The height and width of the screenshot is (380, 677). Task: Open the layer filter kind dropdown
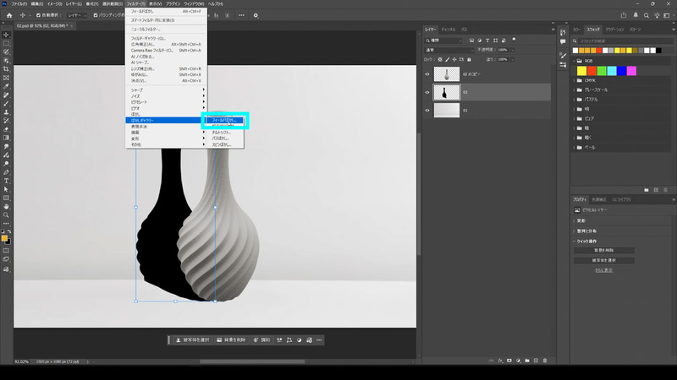(x=443, y=41)
